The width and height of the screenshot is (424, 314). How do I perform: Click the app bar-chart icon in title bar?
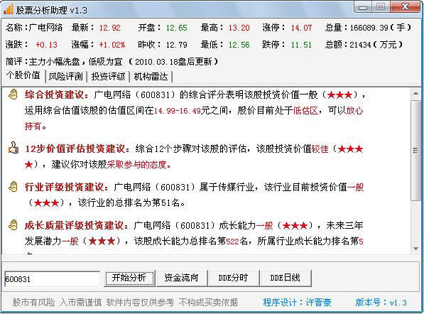pos(9,10)
